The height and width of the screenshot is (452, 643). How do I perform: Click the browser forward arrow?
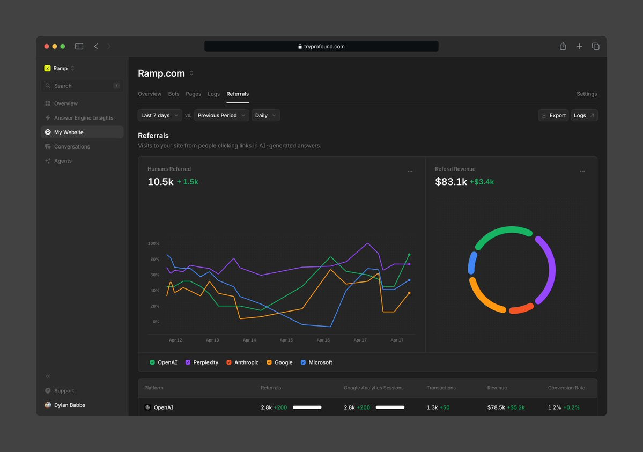coord(109,46)
